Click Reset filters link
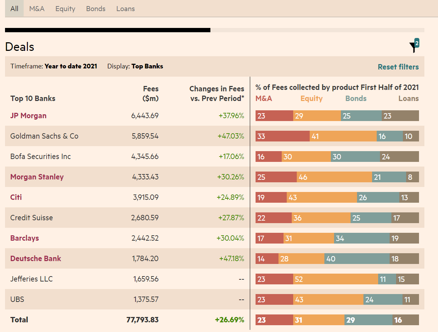 (398, 67)
